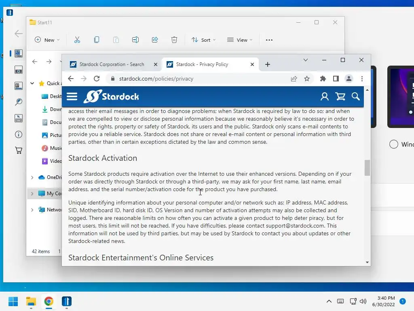Screen dimensions: 414x311
Task: Click the Start11 app icon on taskbar
Action: tap(67, 301)
